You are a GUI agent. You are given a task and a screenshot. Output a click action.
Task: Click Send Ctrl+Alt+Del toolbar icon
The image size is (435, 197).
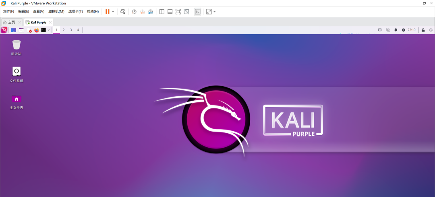[x=123, y=12]
